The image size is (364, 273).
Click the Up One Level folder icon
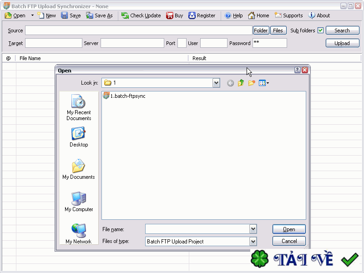(x=240, y=83)
